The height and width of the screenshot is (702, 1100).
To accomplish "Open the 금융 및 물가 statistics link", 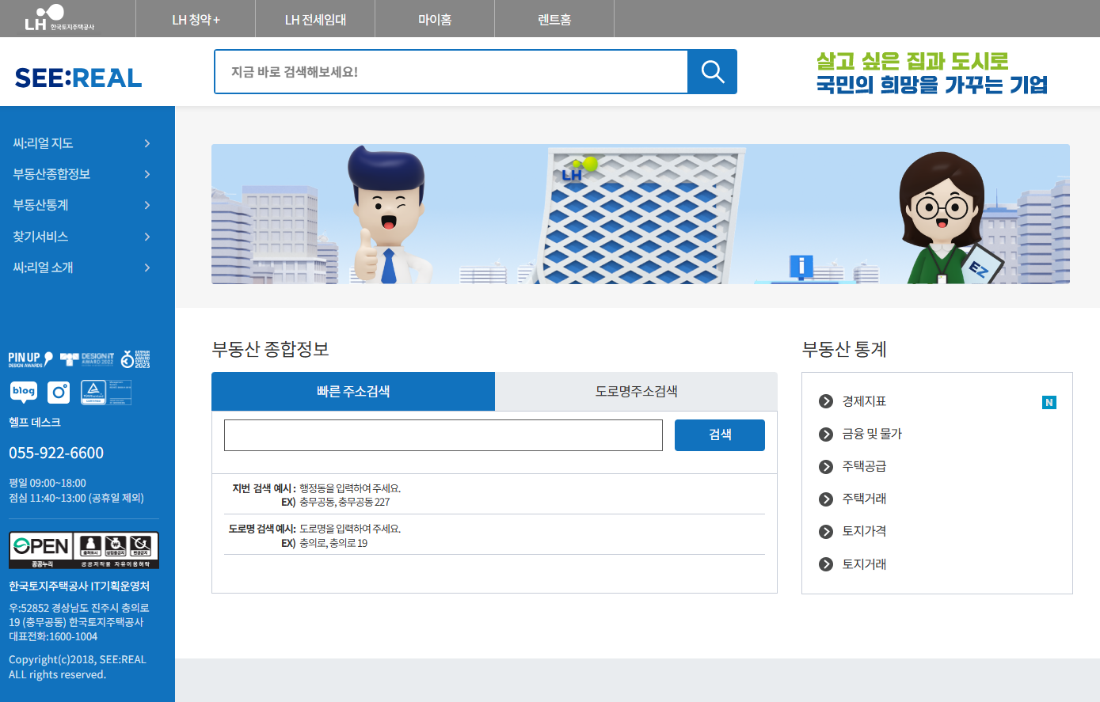I will (x=872, y=434).
